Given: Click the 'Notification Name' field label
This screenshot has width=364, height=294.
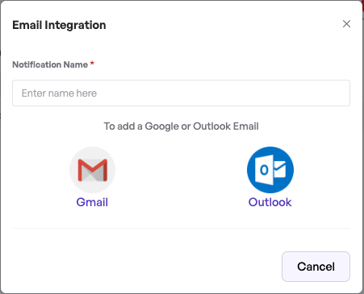Looking at the screenshot, I should pyautogui.click(x=50, y=64).
